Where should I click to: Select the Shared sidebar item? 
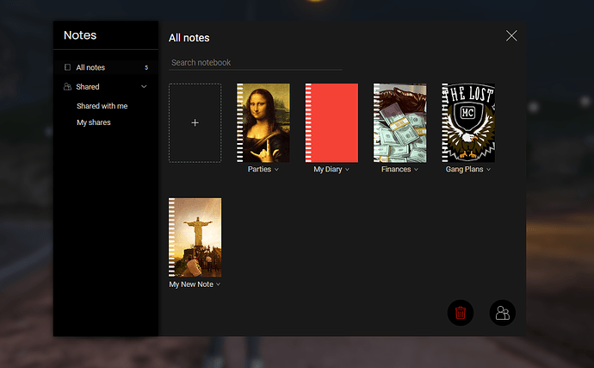click(106, 86)
